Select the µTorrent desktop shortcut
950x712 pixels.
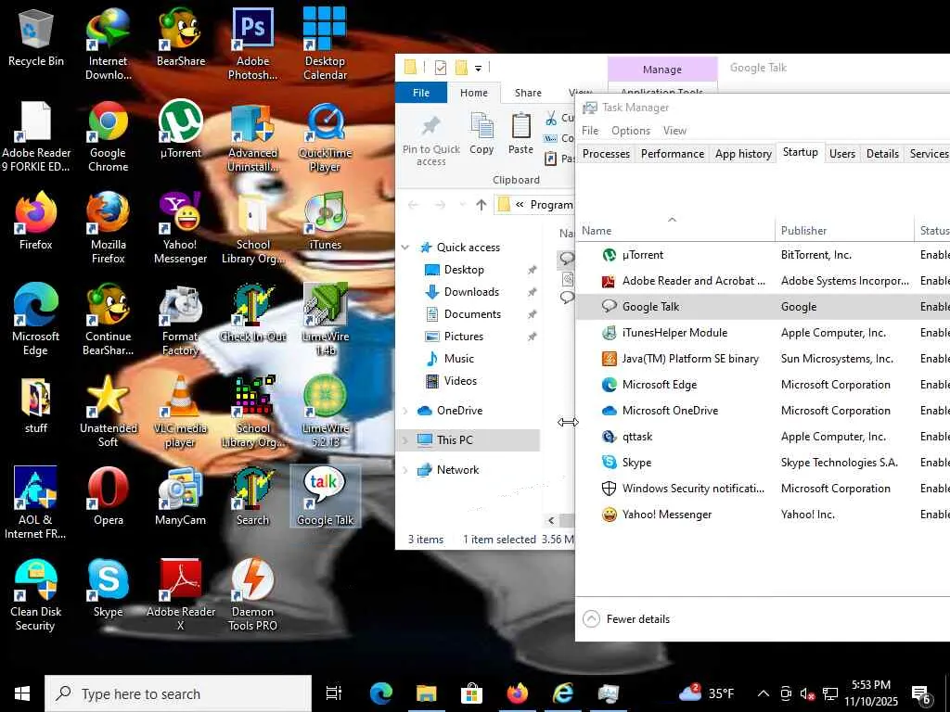[181, 130]
